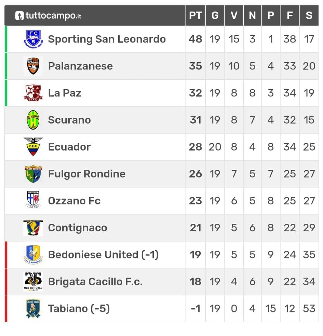The image size is (323, 336).
Task: Click the Ecuador team crest
Action: coord(33,147)
